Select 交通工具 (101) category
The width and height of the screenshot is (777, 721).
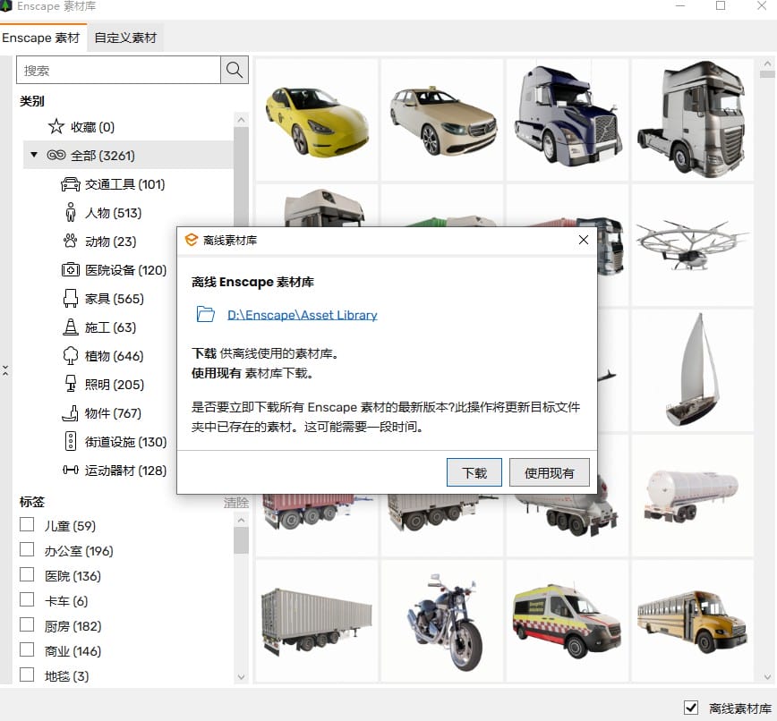[x=125, y=184]
